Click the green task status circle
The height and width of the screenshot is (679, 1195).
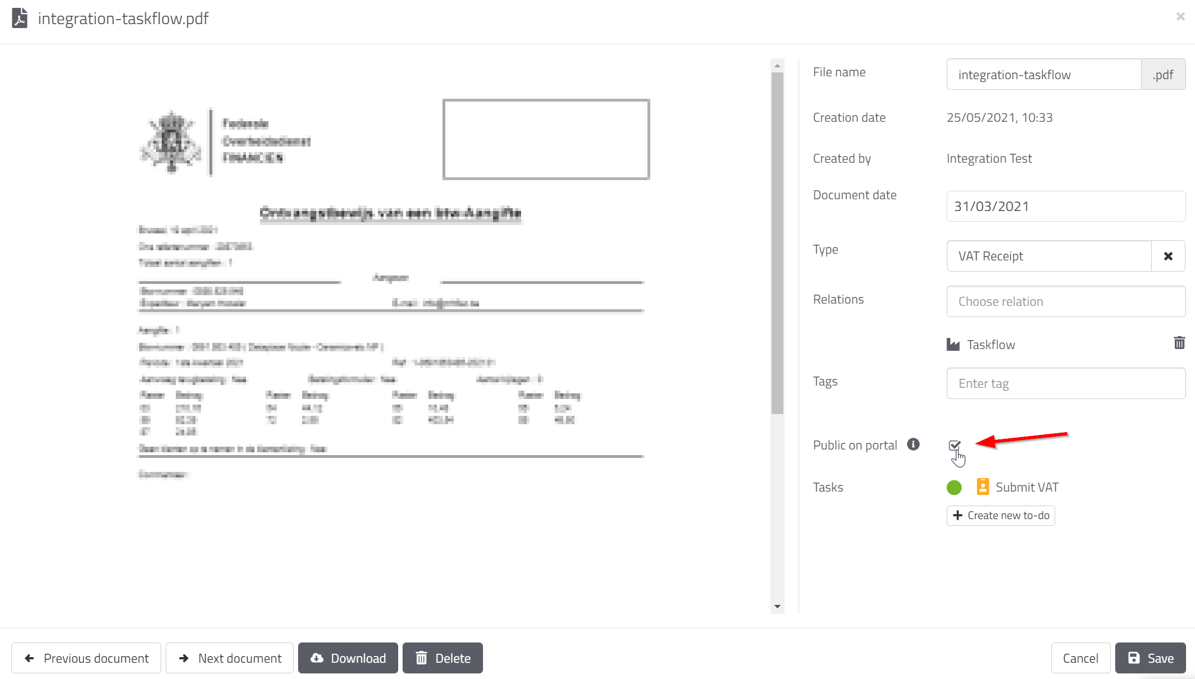point(954,487)
